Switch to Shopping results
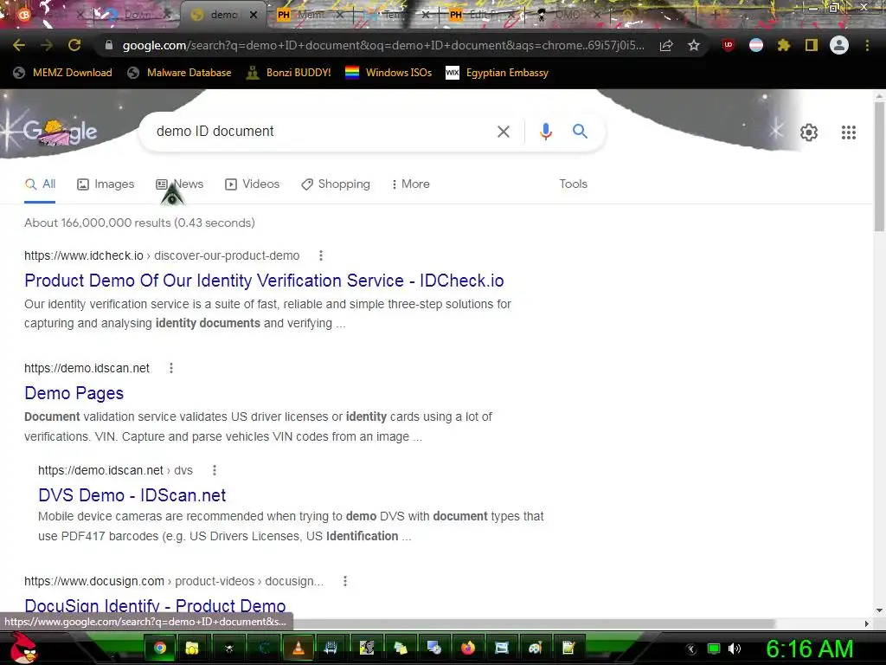 click(x=336, y=184)
